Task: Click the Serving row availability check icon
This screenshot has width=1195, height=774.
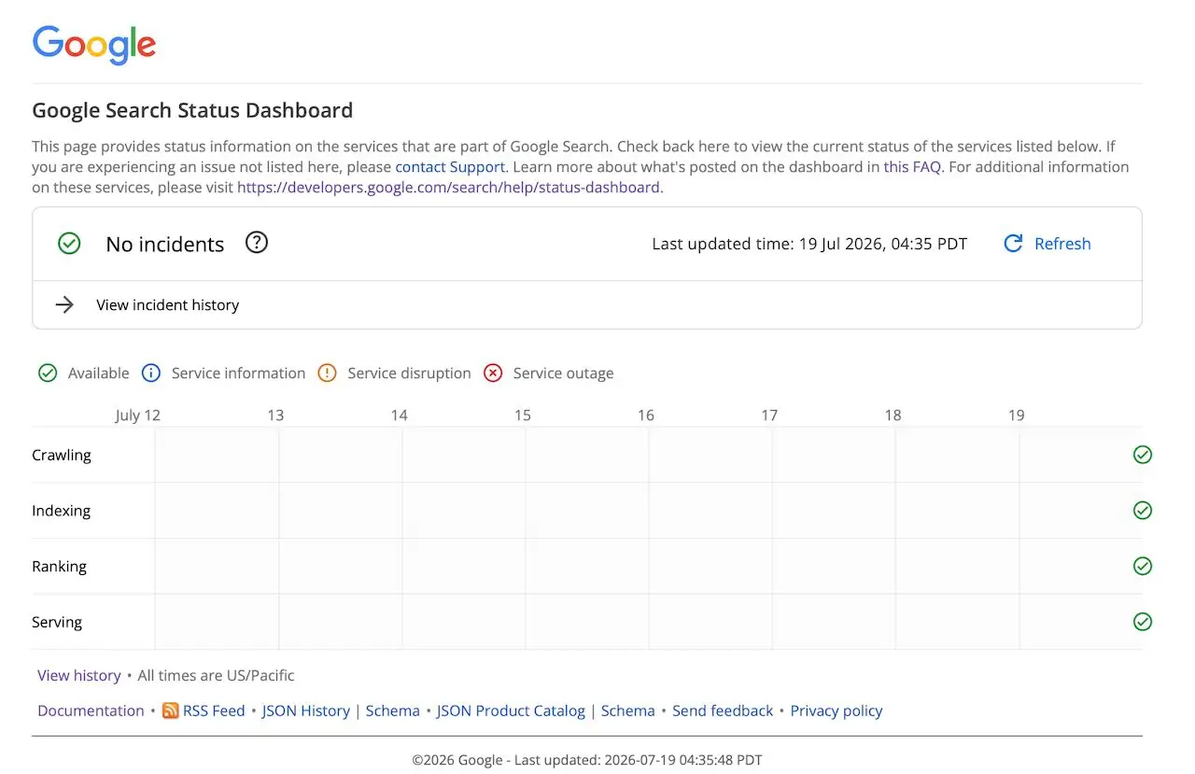Action: pos(1143,622)
